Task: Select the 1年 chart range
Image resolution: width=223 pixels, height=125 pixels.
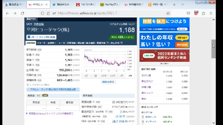Action: [121, 76]
